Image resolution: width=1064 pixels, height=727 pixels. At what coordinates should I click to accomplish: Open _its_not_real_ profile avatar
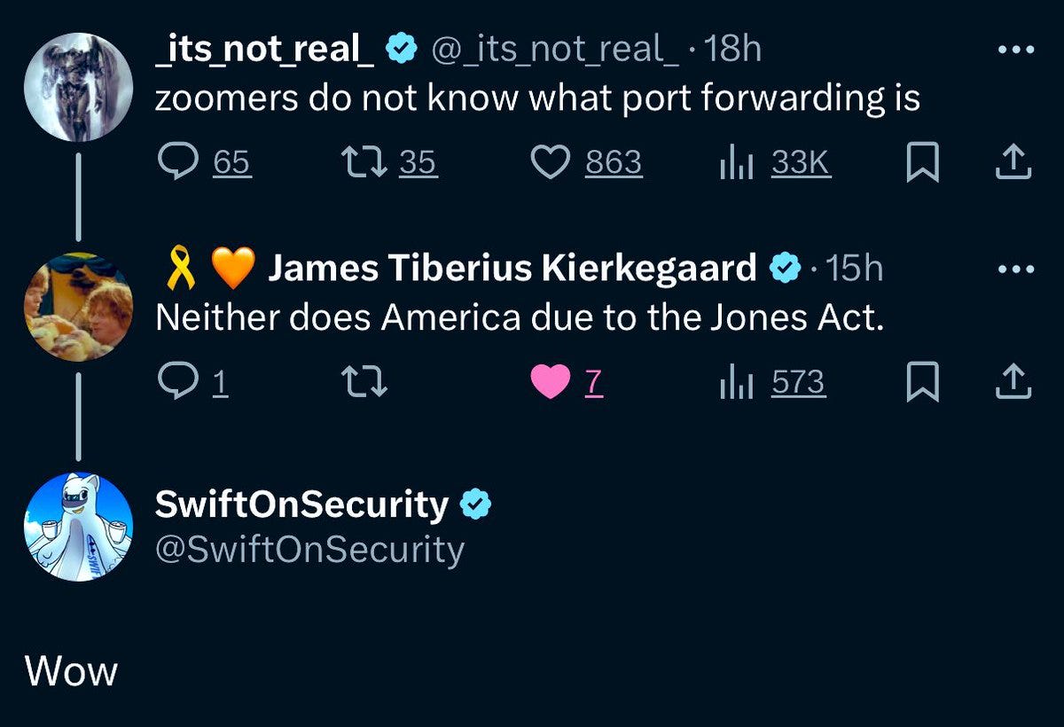78,88
